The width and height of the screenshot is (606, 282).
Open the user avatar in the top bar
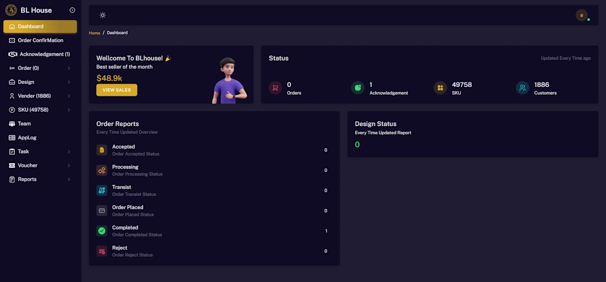[581, 15]
